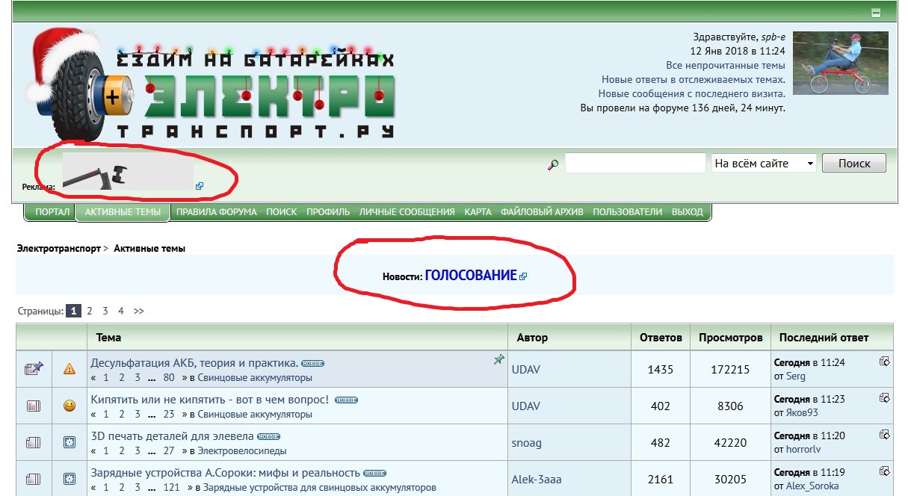Open the На всём сайте search scope dropdown
The width and height of the screenshot is (908, 496).
(764, 164)
